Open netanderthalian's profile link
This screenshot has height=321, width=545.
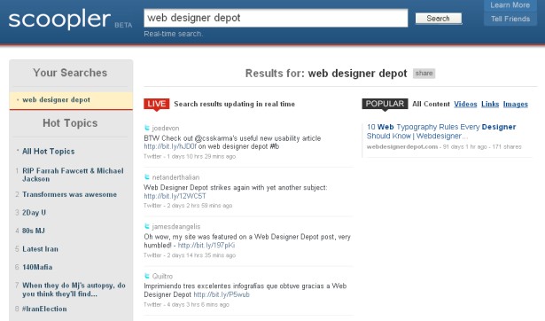(175, 177)
